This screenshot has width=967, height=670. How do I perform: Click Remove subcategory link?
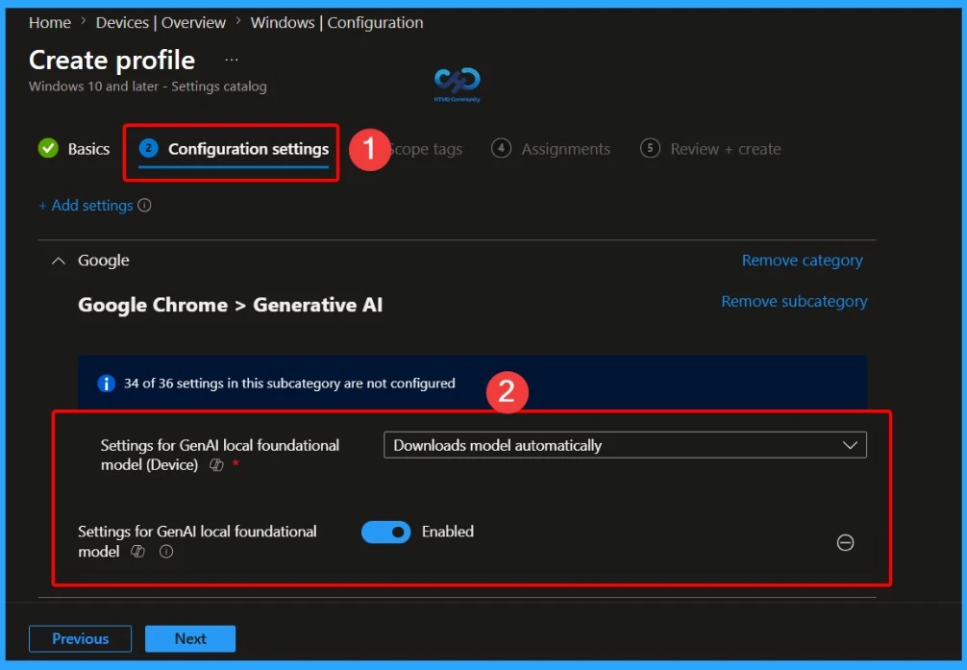click(794, 301)
